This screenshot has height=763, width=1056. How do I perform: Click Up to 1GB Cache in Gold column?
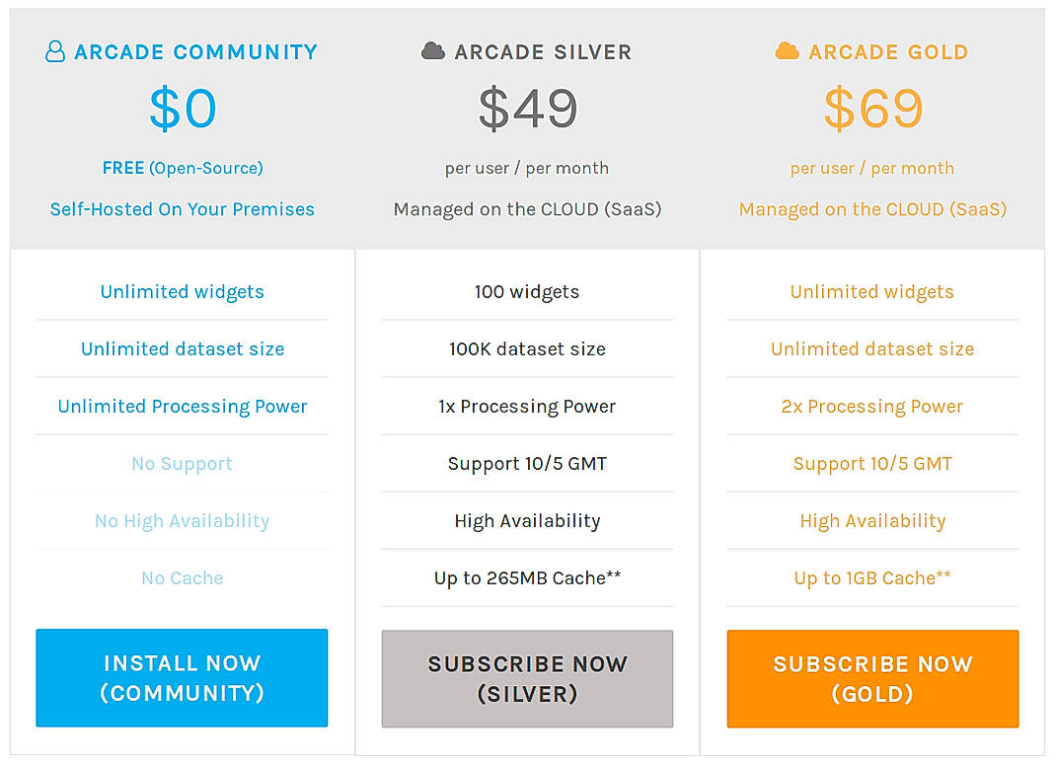click(x=872, y=577)
